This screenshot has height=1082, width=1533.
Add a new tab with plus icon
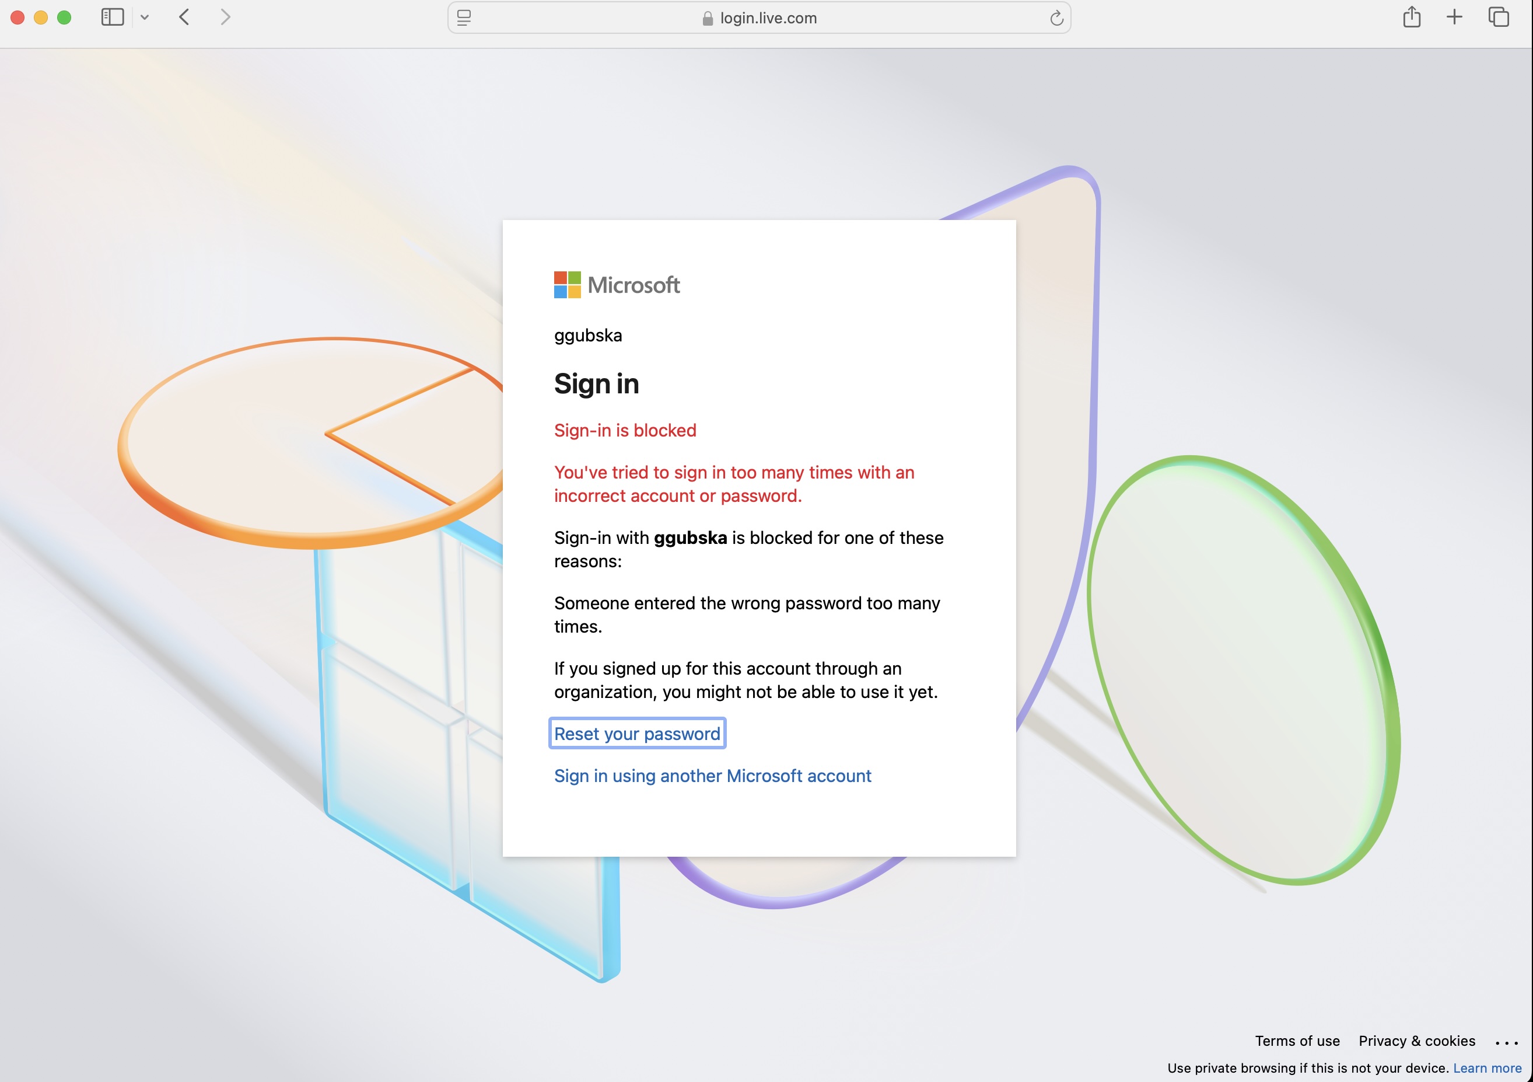(1454, 18)
